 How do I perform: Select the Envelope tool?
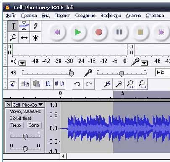click(x=24, y=26)
